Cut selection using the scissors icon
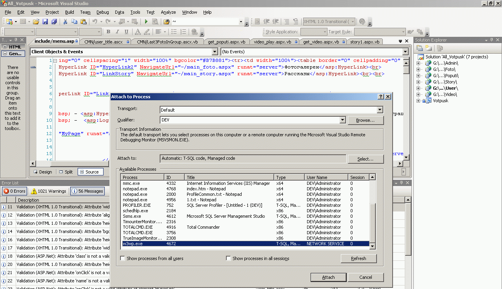The height and width of the screenshot is (289, 502). click(65, 22)
